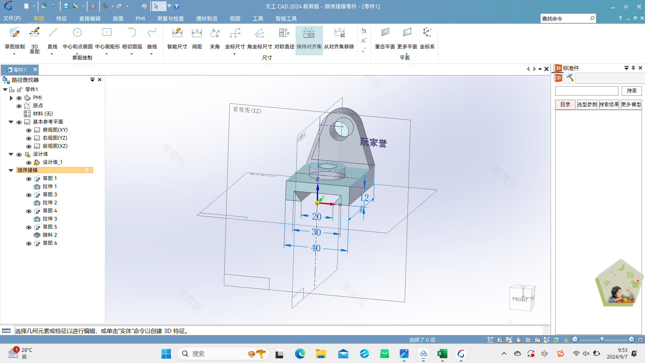Open the dropdown under 草图绘制 button
Screen dimensions: 645x363
coord(14,54)
